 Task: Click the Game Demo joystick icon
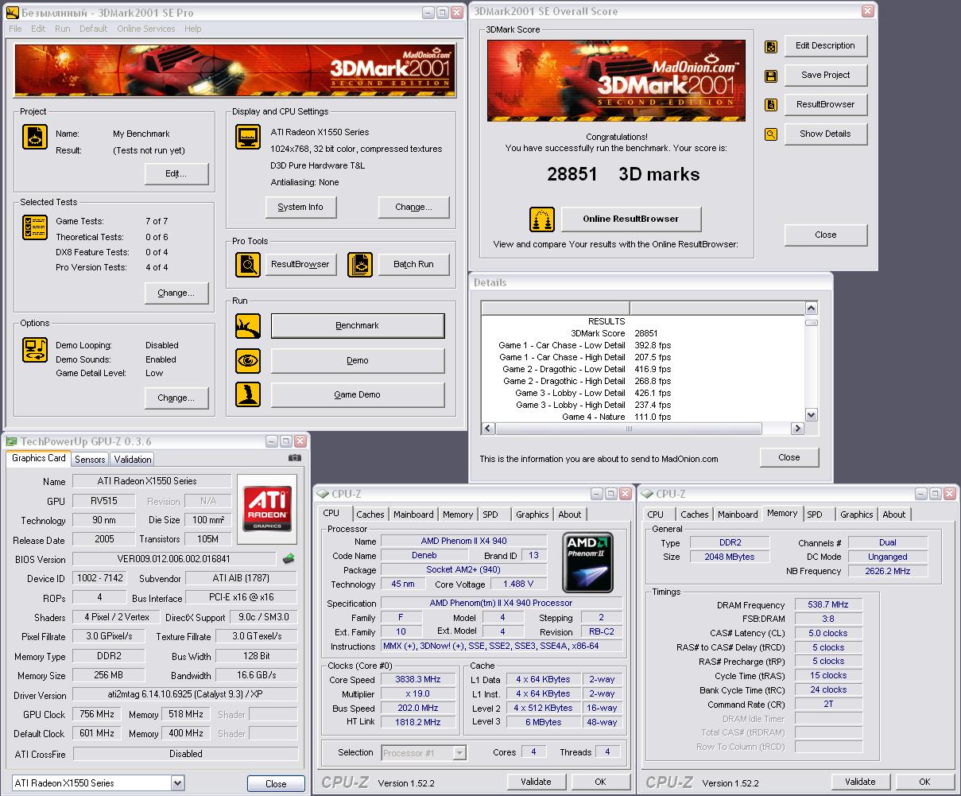(x=248, y=394)
